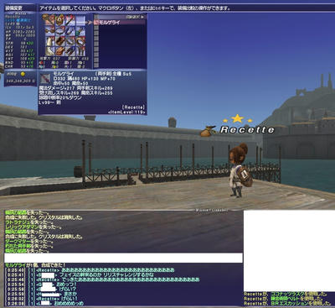Click chat line 'フェイスの絆深めるのか リリスチャレンジするかな'

tap(107, 274)
